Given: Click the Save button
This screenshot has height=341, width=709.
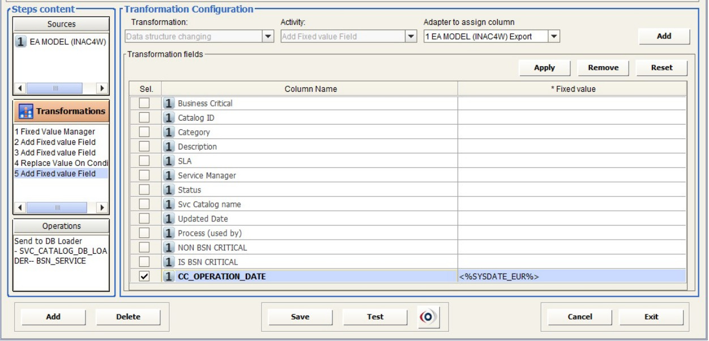Looking at the screenshot, I should 300,317.
